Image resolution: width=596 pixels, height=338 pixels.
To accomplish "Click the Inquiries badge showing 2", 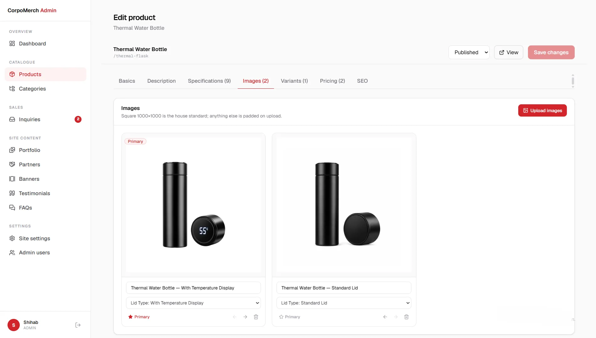I will tap(78, 119).
